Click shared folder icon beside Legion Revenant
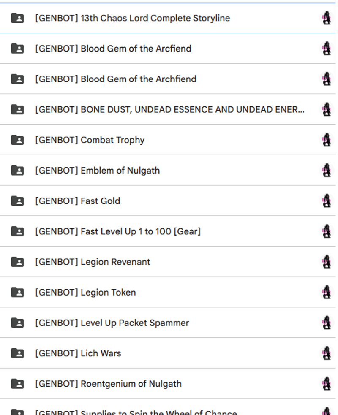 coord(17,262)
